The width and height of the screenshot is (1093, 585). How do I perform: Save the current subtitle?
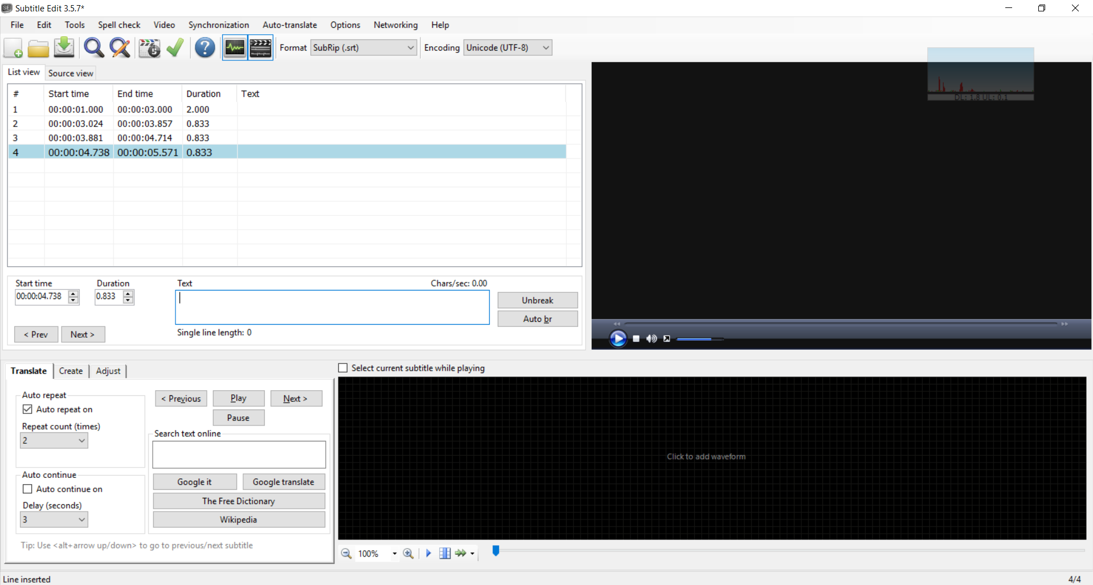64,48
